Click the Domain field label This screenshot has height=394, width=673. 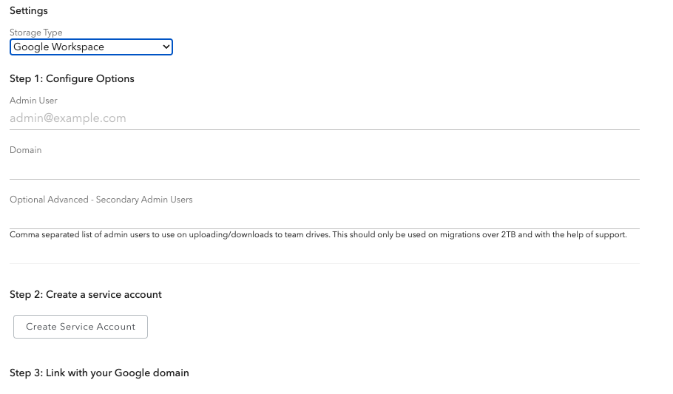(26, 150)
